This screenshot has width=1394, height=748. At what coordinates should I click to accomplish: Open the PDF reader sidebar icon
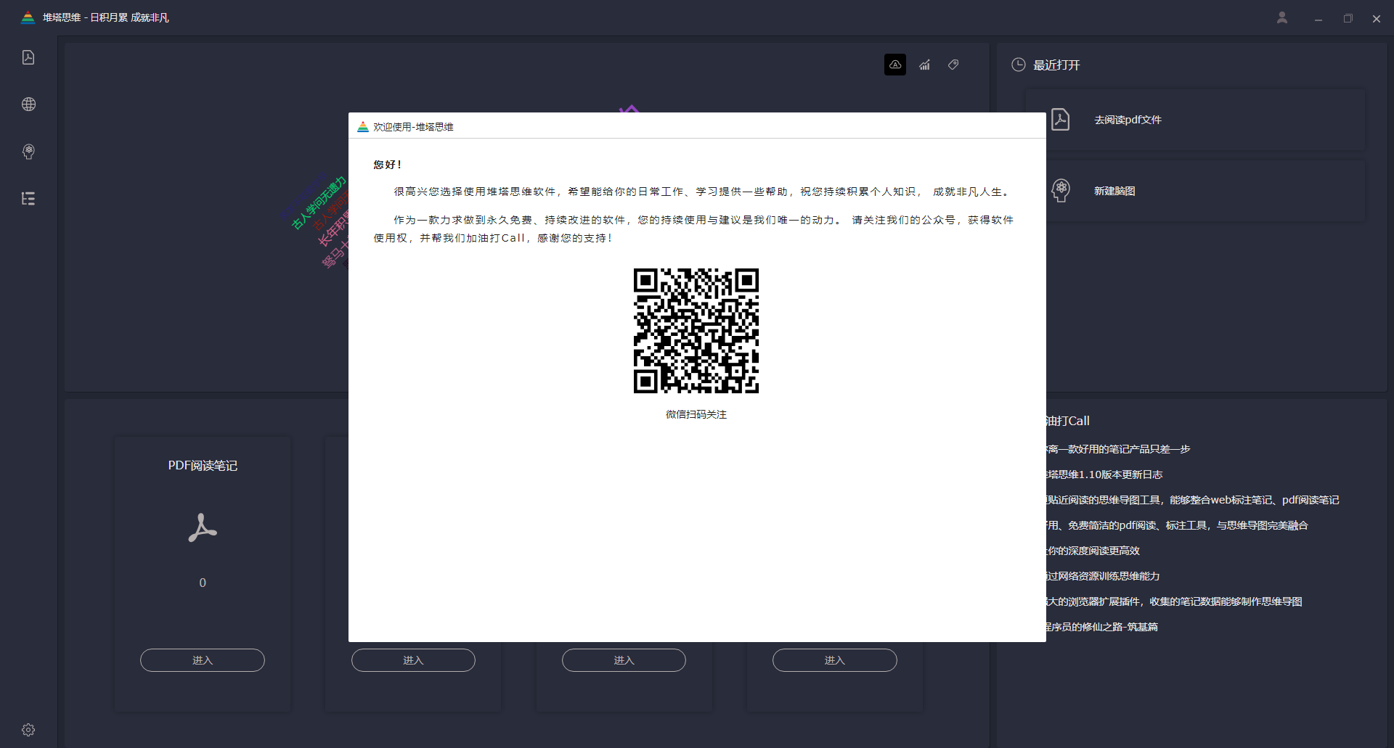click(28, 57)
